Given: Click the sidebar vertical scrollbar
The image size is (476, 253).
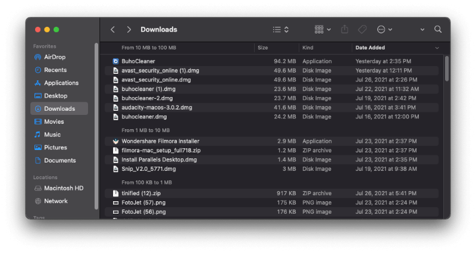Looking at the screenshot, I should (96, 126).
